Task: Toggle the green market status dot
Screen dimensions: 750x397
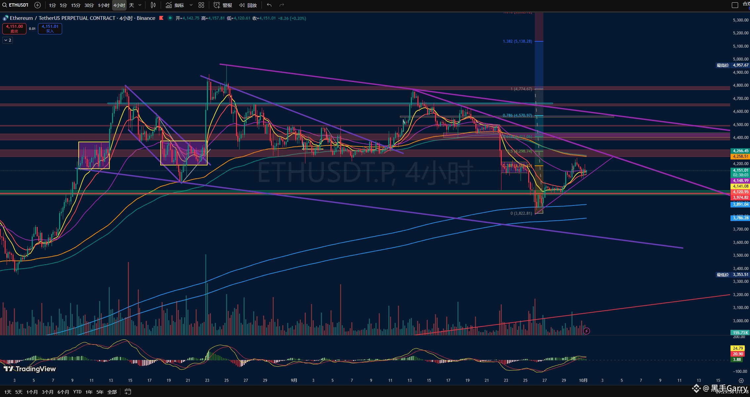Action: pyautogui.click(x=170, y=18)
